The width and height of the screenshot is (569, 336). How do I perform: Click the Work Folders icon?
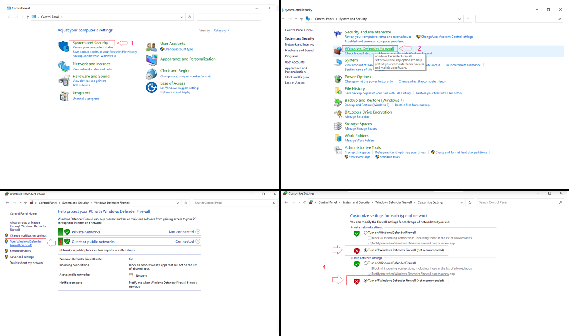click(x=338, y=138)
